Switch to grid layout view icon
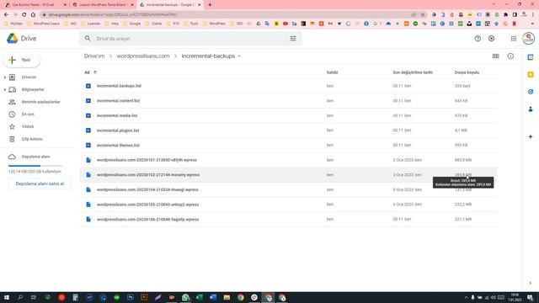 496,56
